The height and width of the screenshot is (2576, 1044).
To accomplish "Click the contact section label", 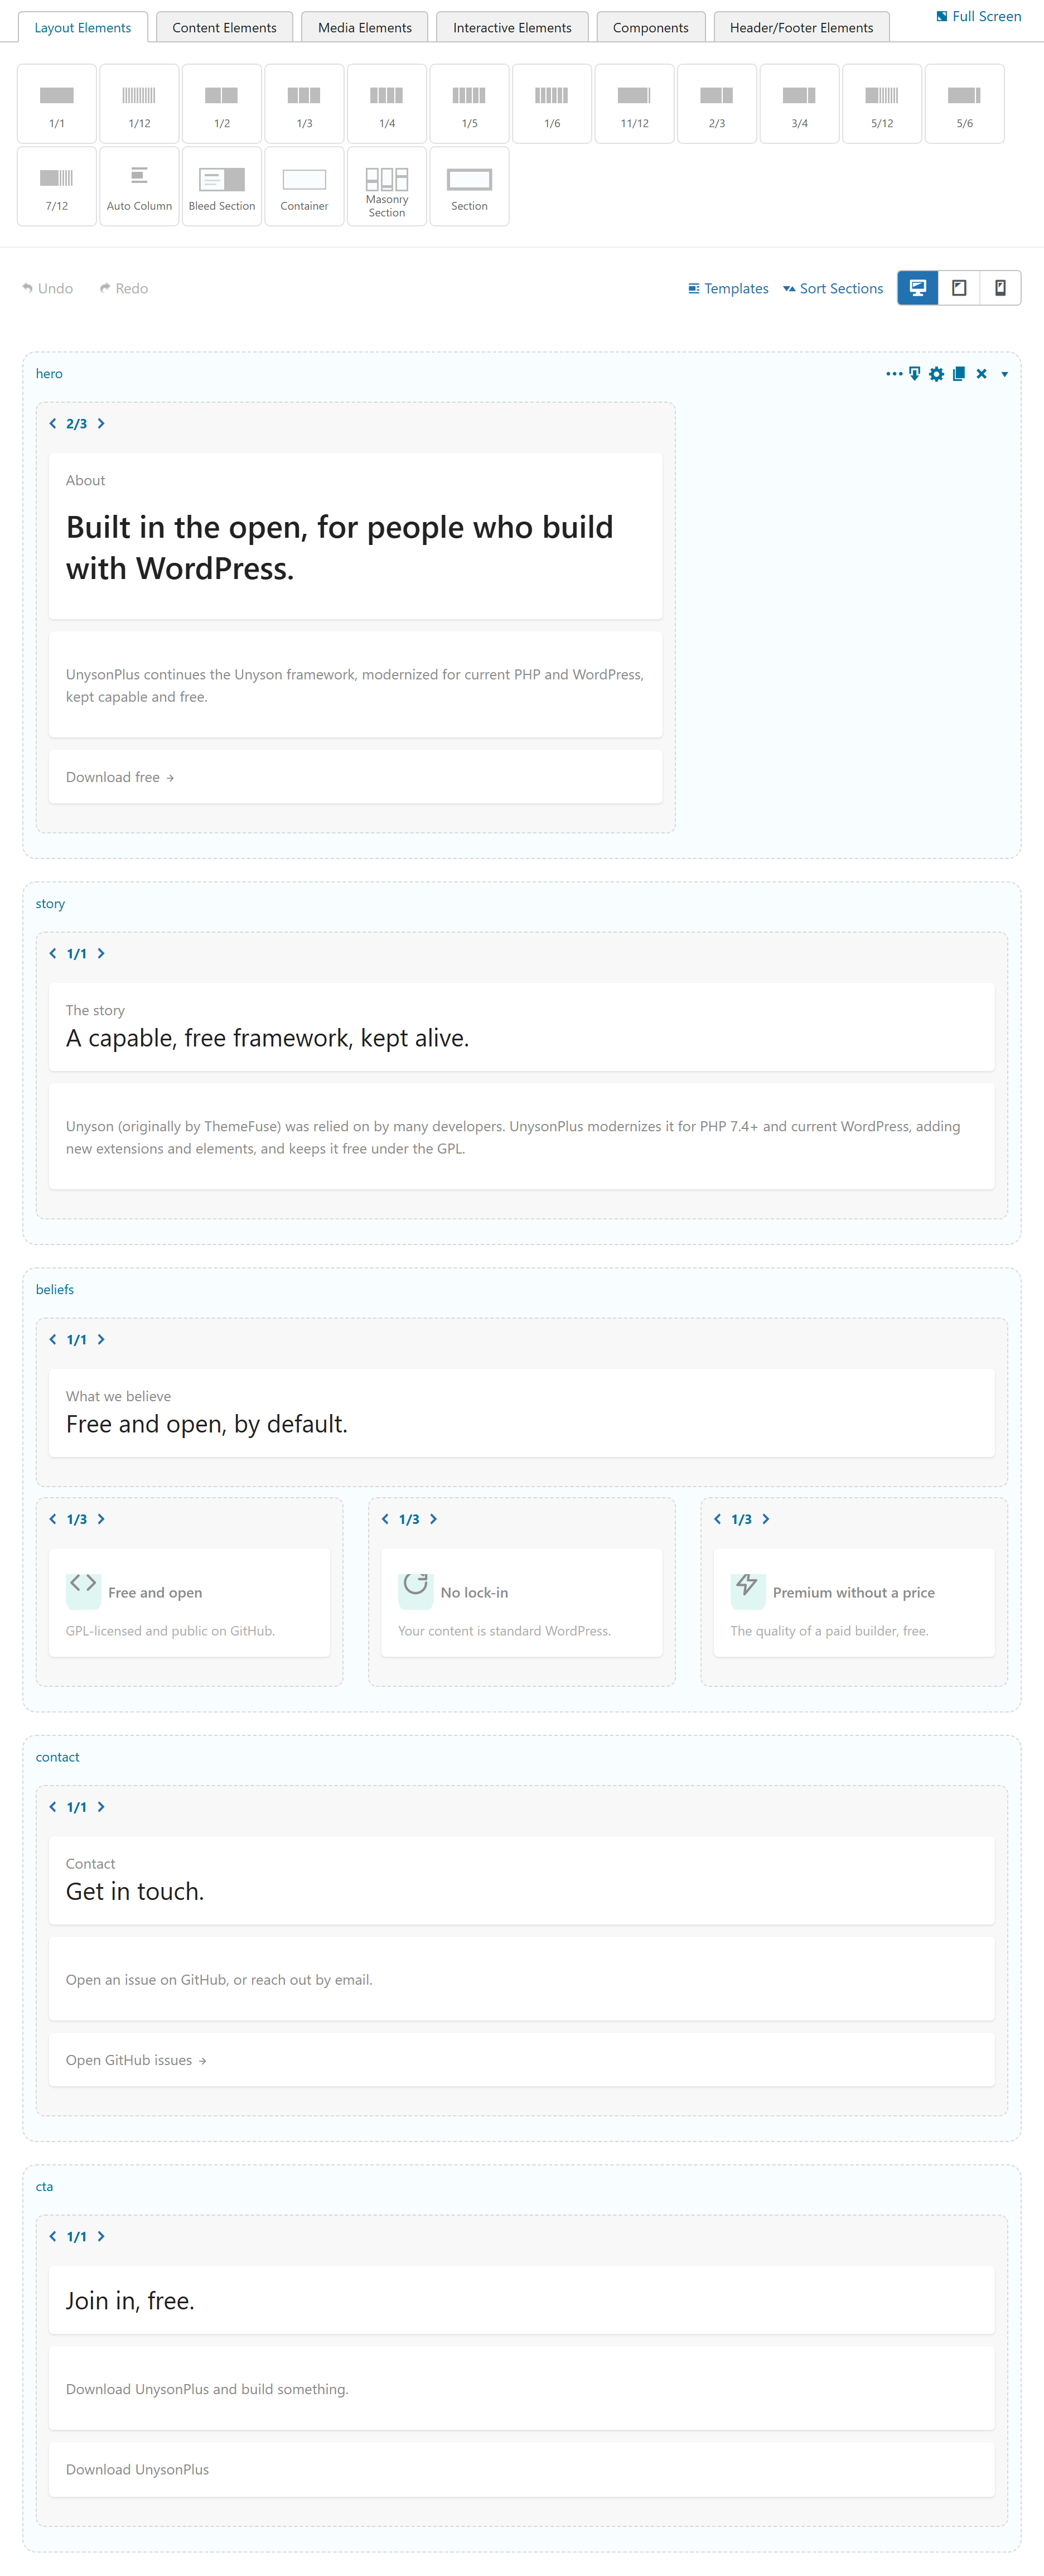I will click(x=57, y=1757).
